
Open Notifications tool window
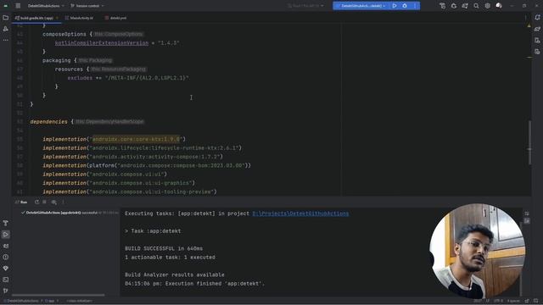point(537,18)
